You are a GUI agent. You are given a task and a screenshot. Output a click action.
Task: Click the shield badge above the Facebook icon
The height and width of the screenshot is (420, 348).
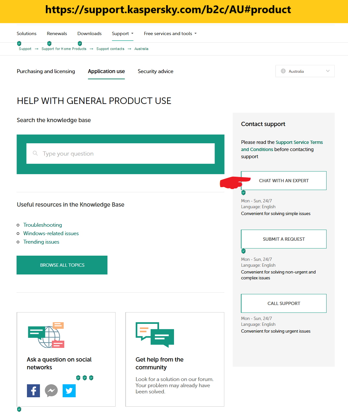point(78,377)
